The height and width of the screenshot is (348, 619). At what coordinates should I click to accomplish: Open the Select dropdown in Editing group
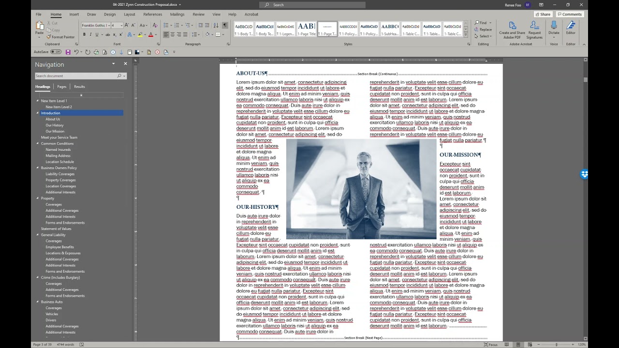[484, 36]
